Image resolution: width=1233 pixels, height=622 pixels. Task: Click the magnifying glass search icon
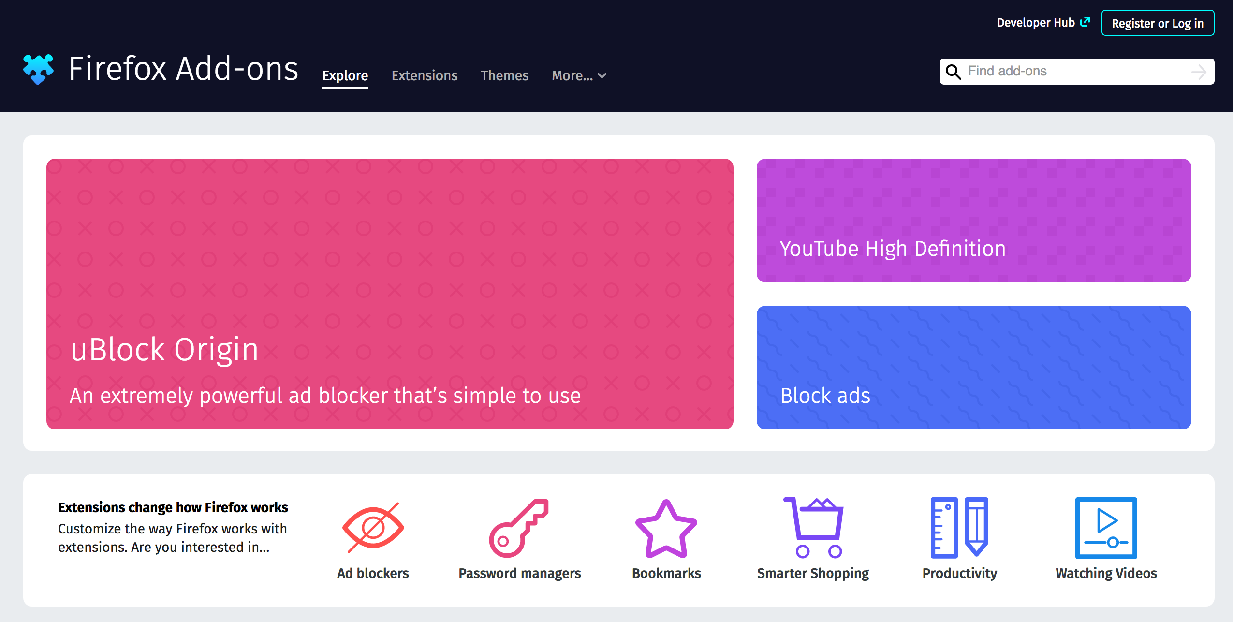pos(953,72)
